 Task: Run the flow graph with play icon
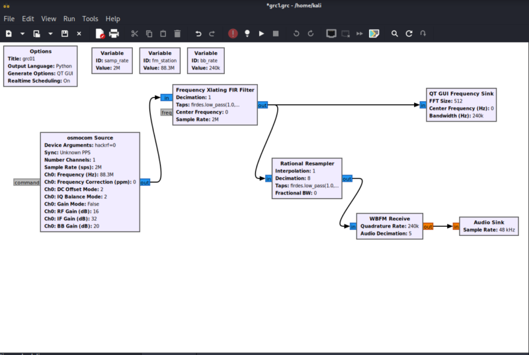click(261, 33)
